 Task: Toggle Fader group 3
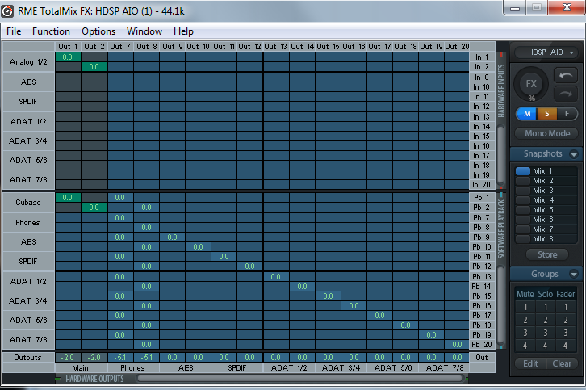point(566,333)
